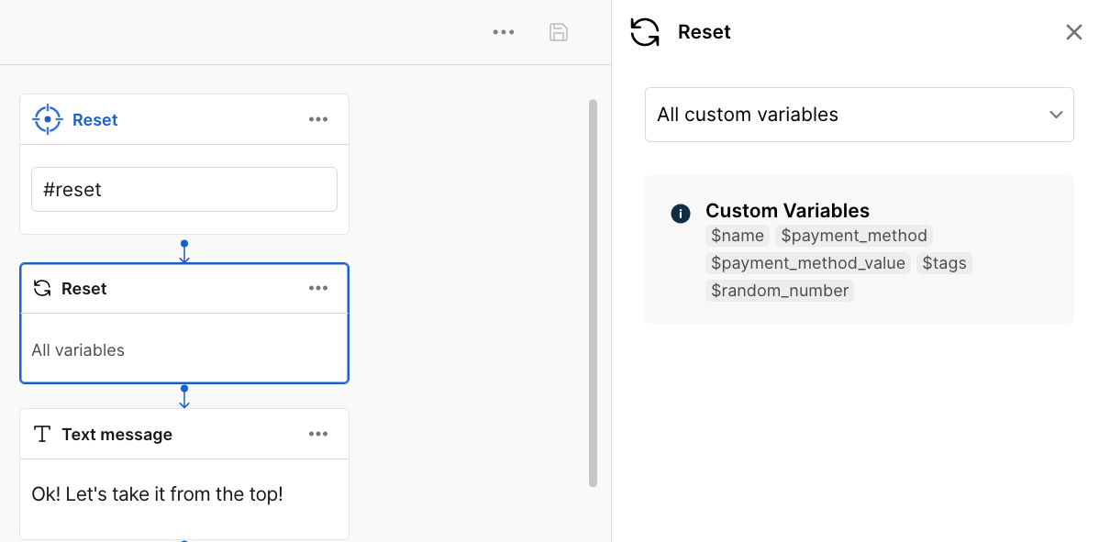Click the refresh icon on the Reset action card

click(x=42, y=289)
